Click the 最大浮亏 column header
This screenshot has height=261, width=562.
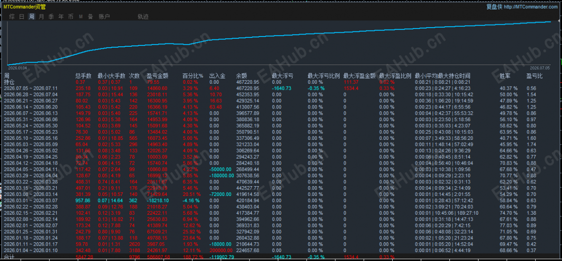pyautogui.click(x=282, y=76)
